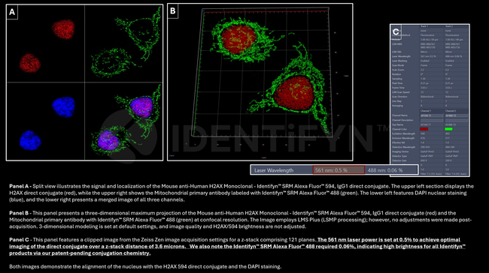489x273 pixels.
Task: Click the 'Rotation' row label
Action: pos(396,74)
